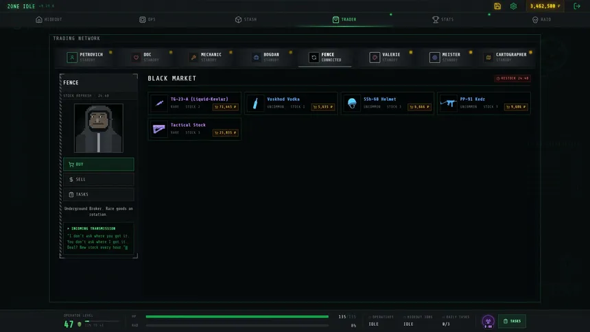590x332 pixels.
Task: Click the Voskhod Vodka bottle icon
Action: pyautogui.click(x=255, y=103)
